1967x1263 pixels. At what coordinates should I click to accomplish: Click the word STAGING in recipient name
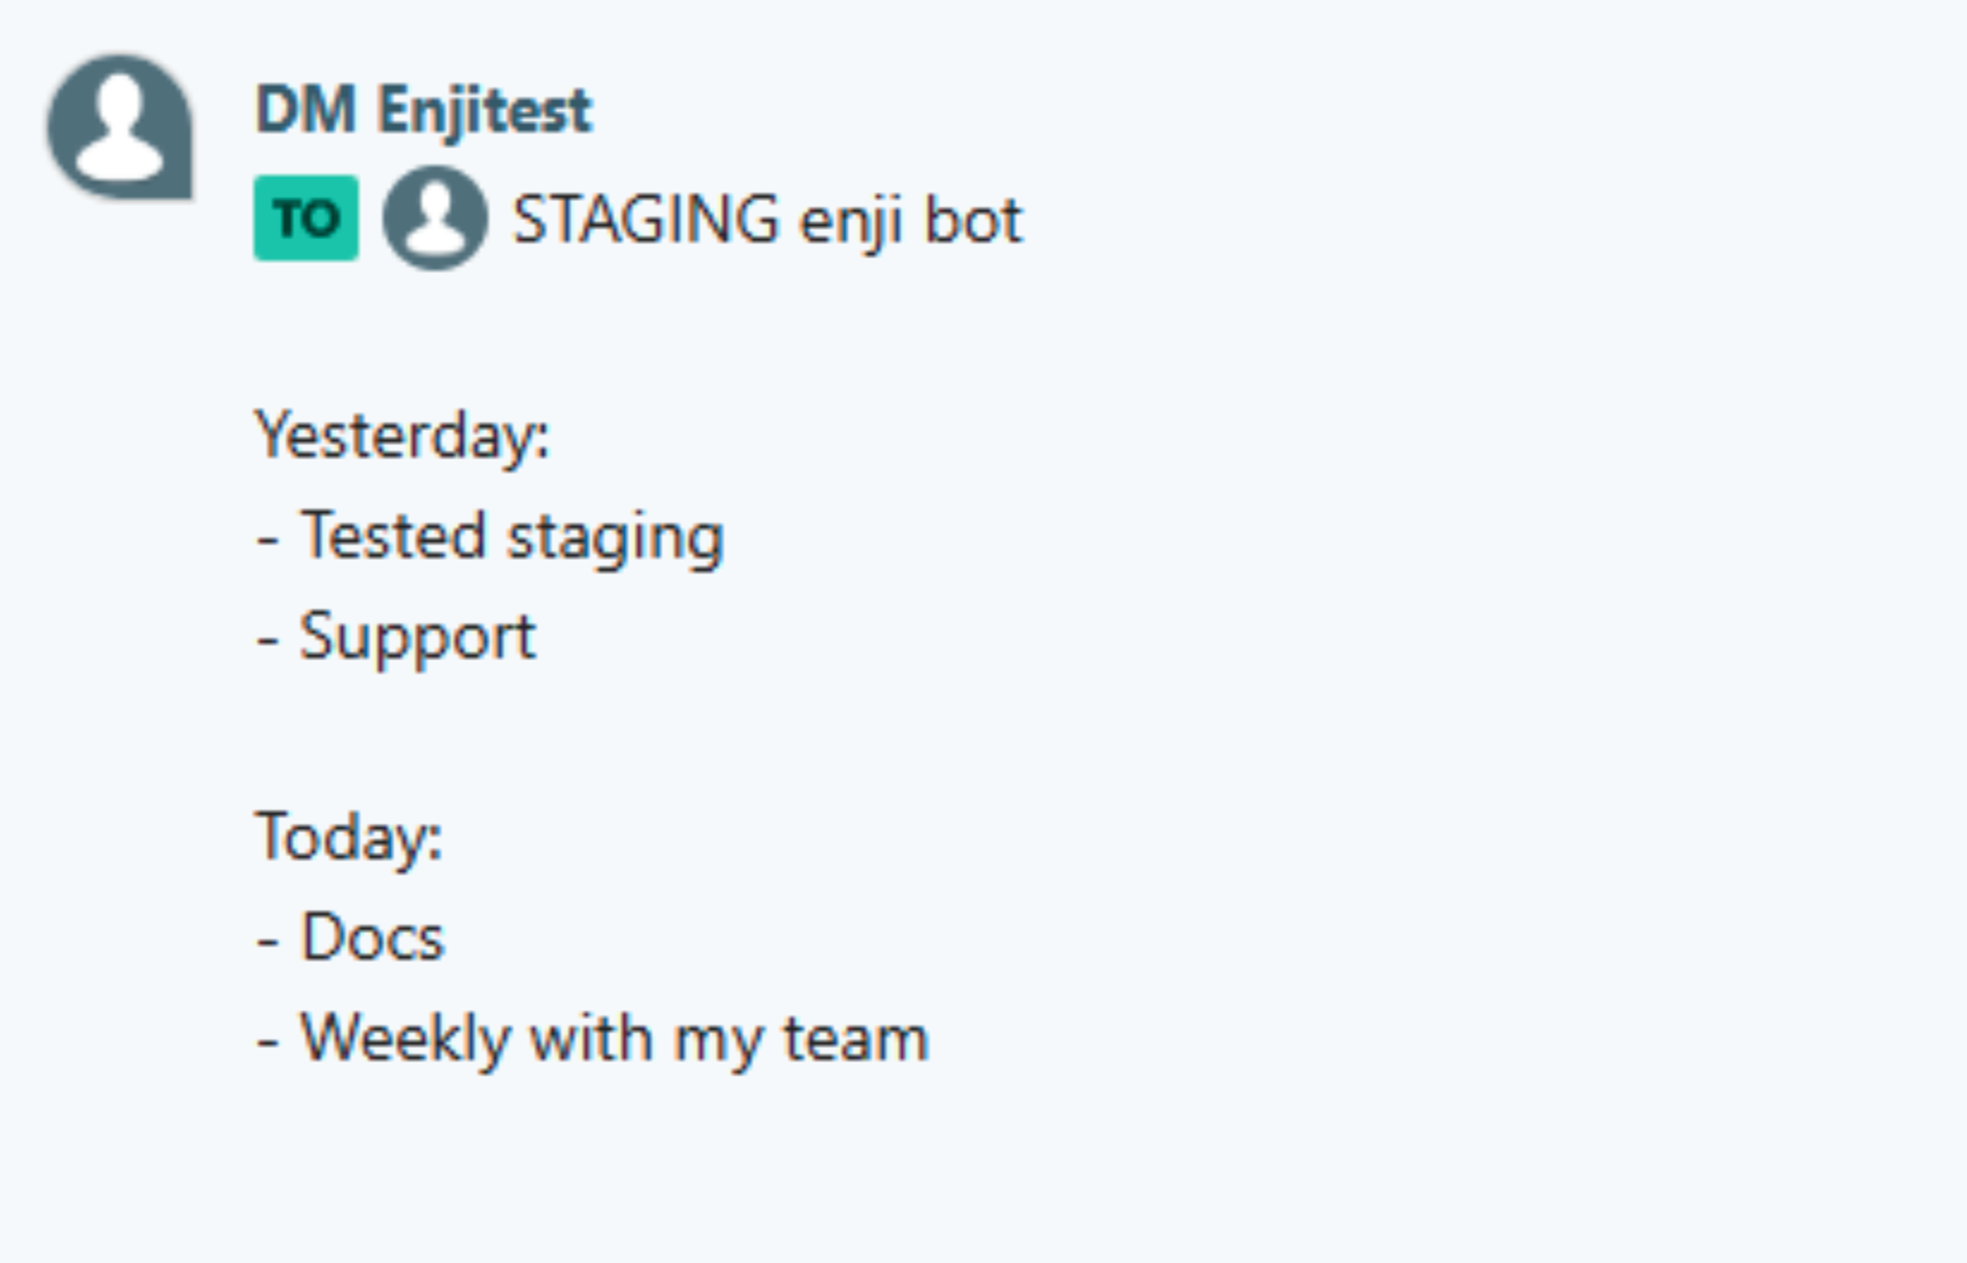645,219
